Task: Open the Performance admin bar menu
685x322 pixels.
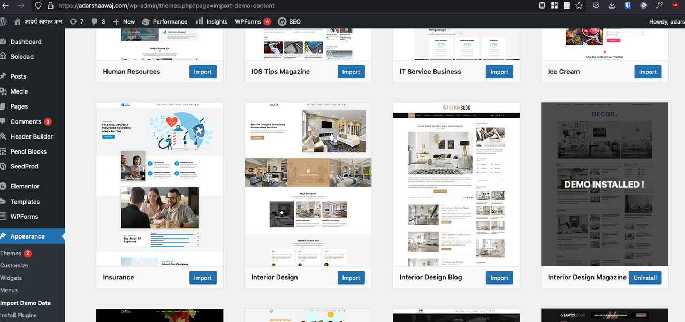Action: pos(165,21)
